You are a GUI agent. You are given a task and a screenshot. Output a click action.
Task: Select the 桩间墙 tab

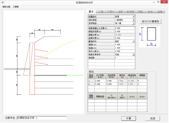pyautogui.click(x=130, y=12)
